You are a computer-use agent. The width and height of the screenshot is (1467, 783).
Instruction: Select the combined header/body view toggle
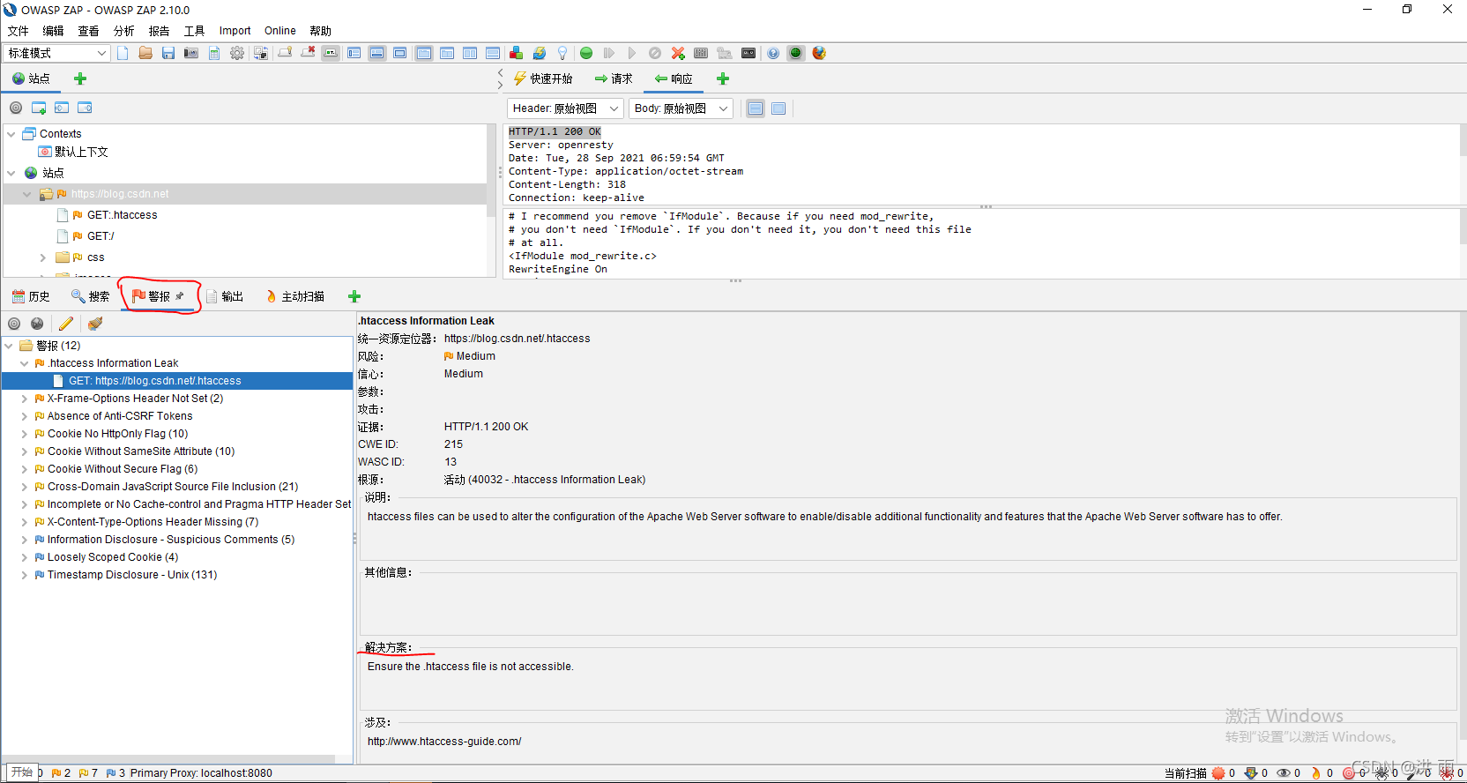[x=778, y=108]
